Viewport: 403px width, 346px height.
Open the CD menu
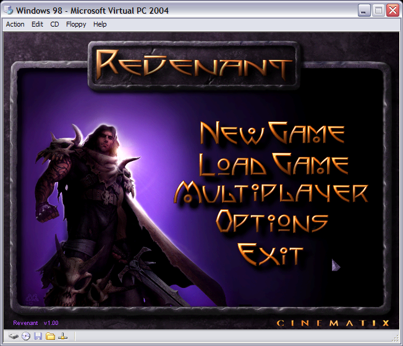[54, 24]
